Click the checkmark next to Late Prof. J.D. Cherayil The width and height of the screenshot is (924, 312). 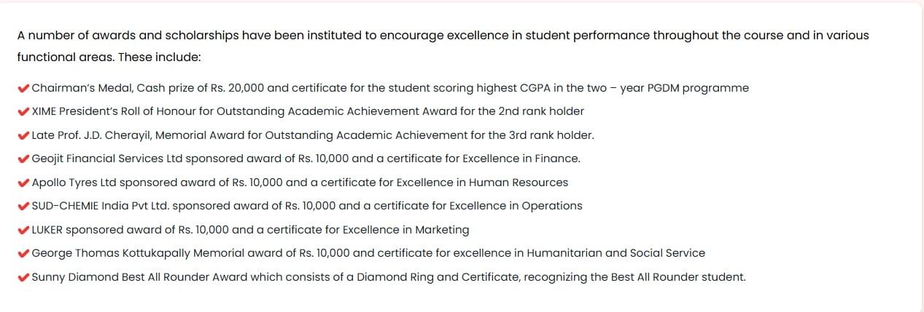tap(23, 135)
